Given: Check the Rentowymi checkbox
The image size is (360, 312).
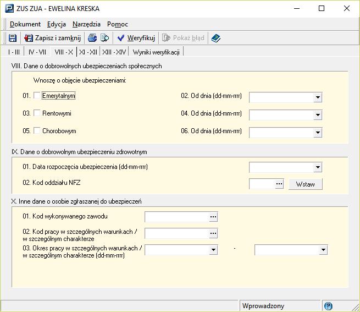Looking at the screenshot, I should coord(37,113).
